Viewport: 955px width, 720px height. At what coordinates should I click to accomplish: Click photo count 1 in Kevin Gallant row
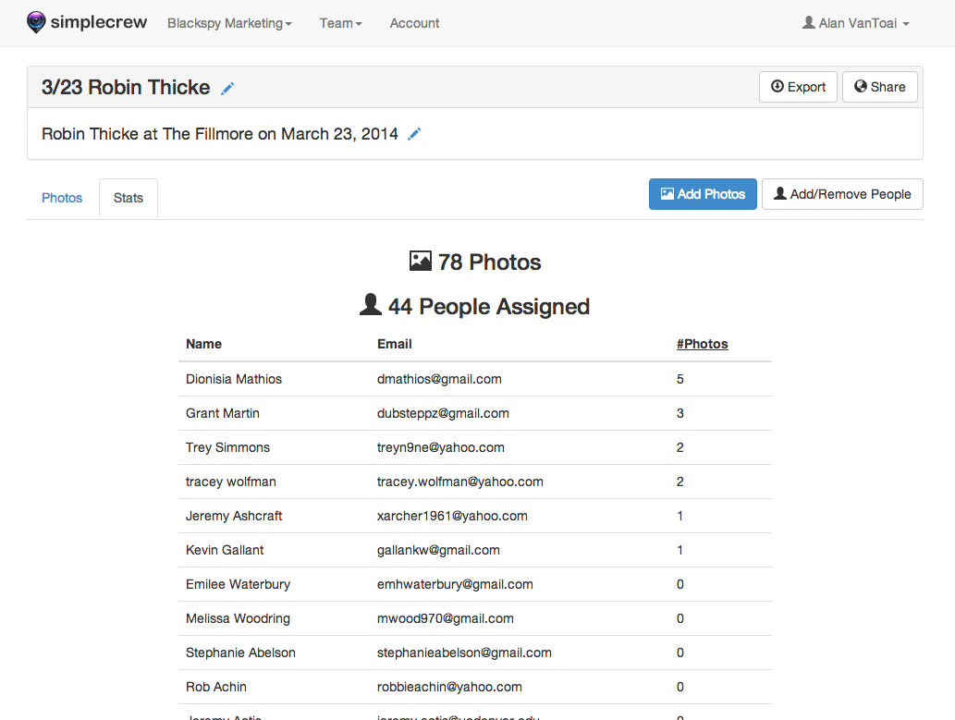click(x=680, y=549)
